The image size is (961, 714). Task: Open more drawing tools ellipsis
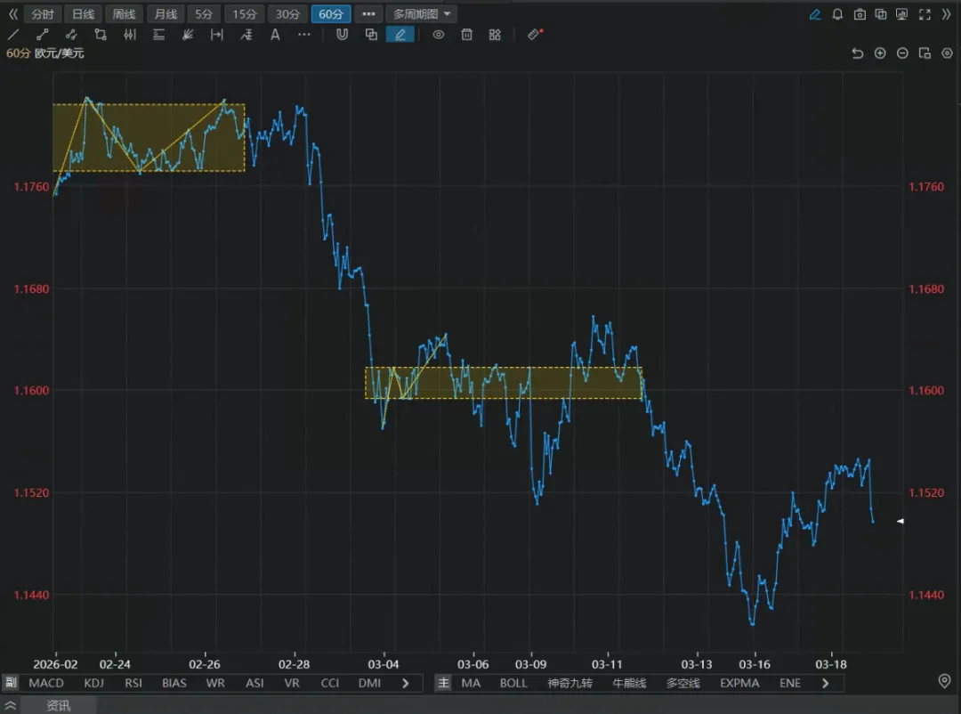click(x=304, y=35)
